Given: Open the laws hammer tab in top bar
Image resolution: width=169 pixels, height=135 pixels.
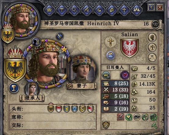Looking at the screenshot, I should (62, 10).
